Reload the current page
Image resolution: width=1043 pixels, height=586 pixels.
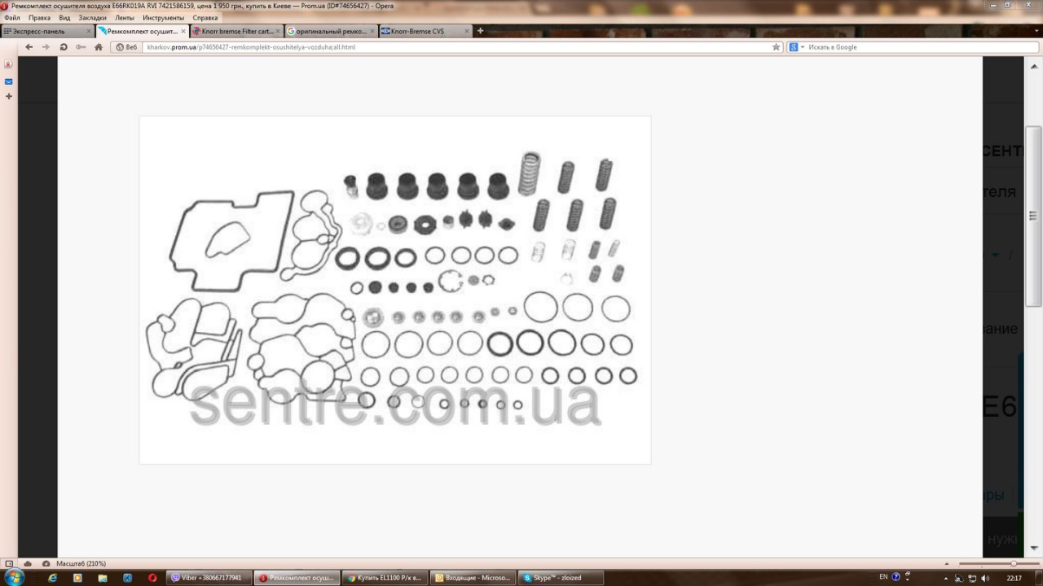click(x=64, y=47)
